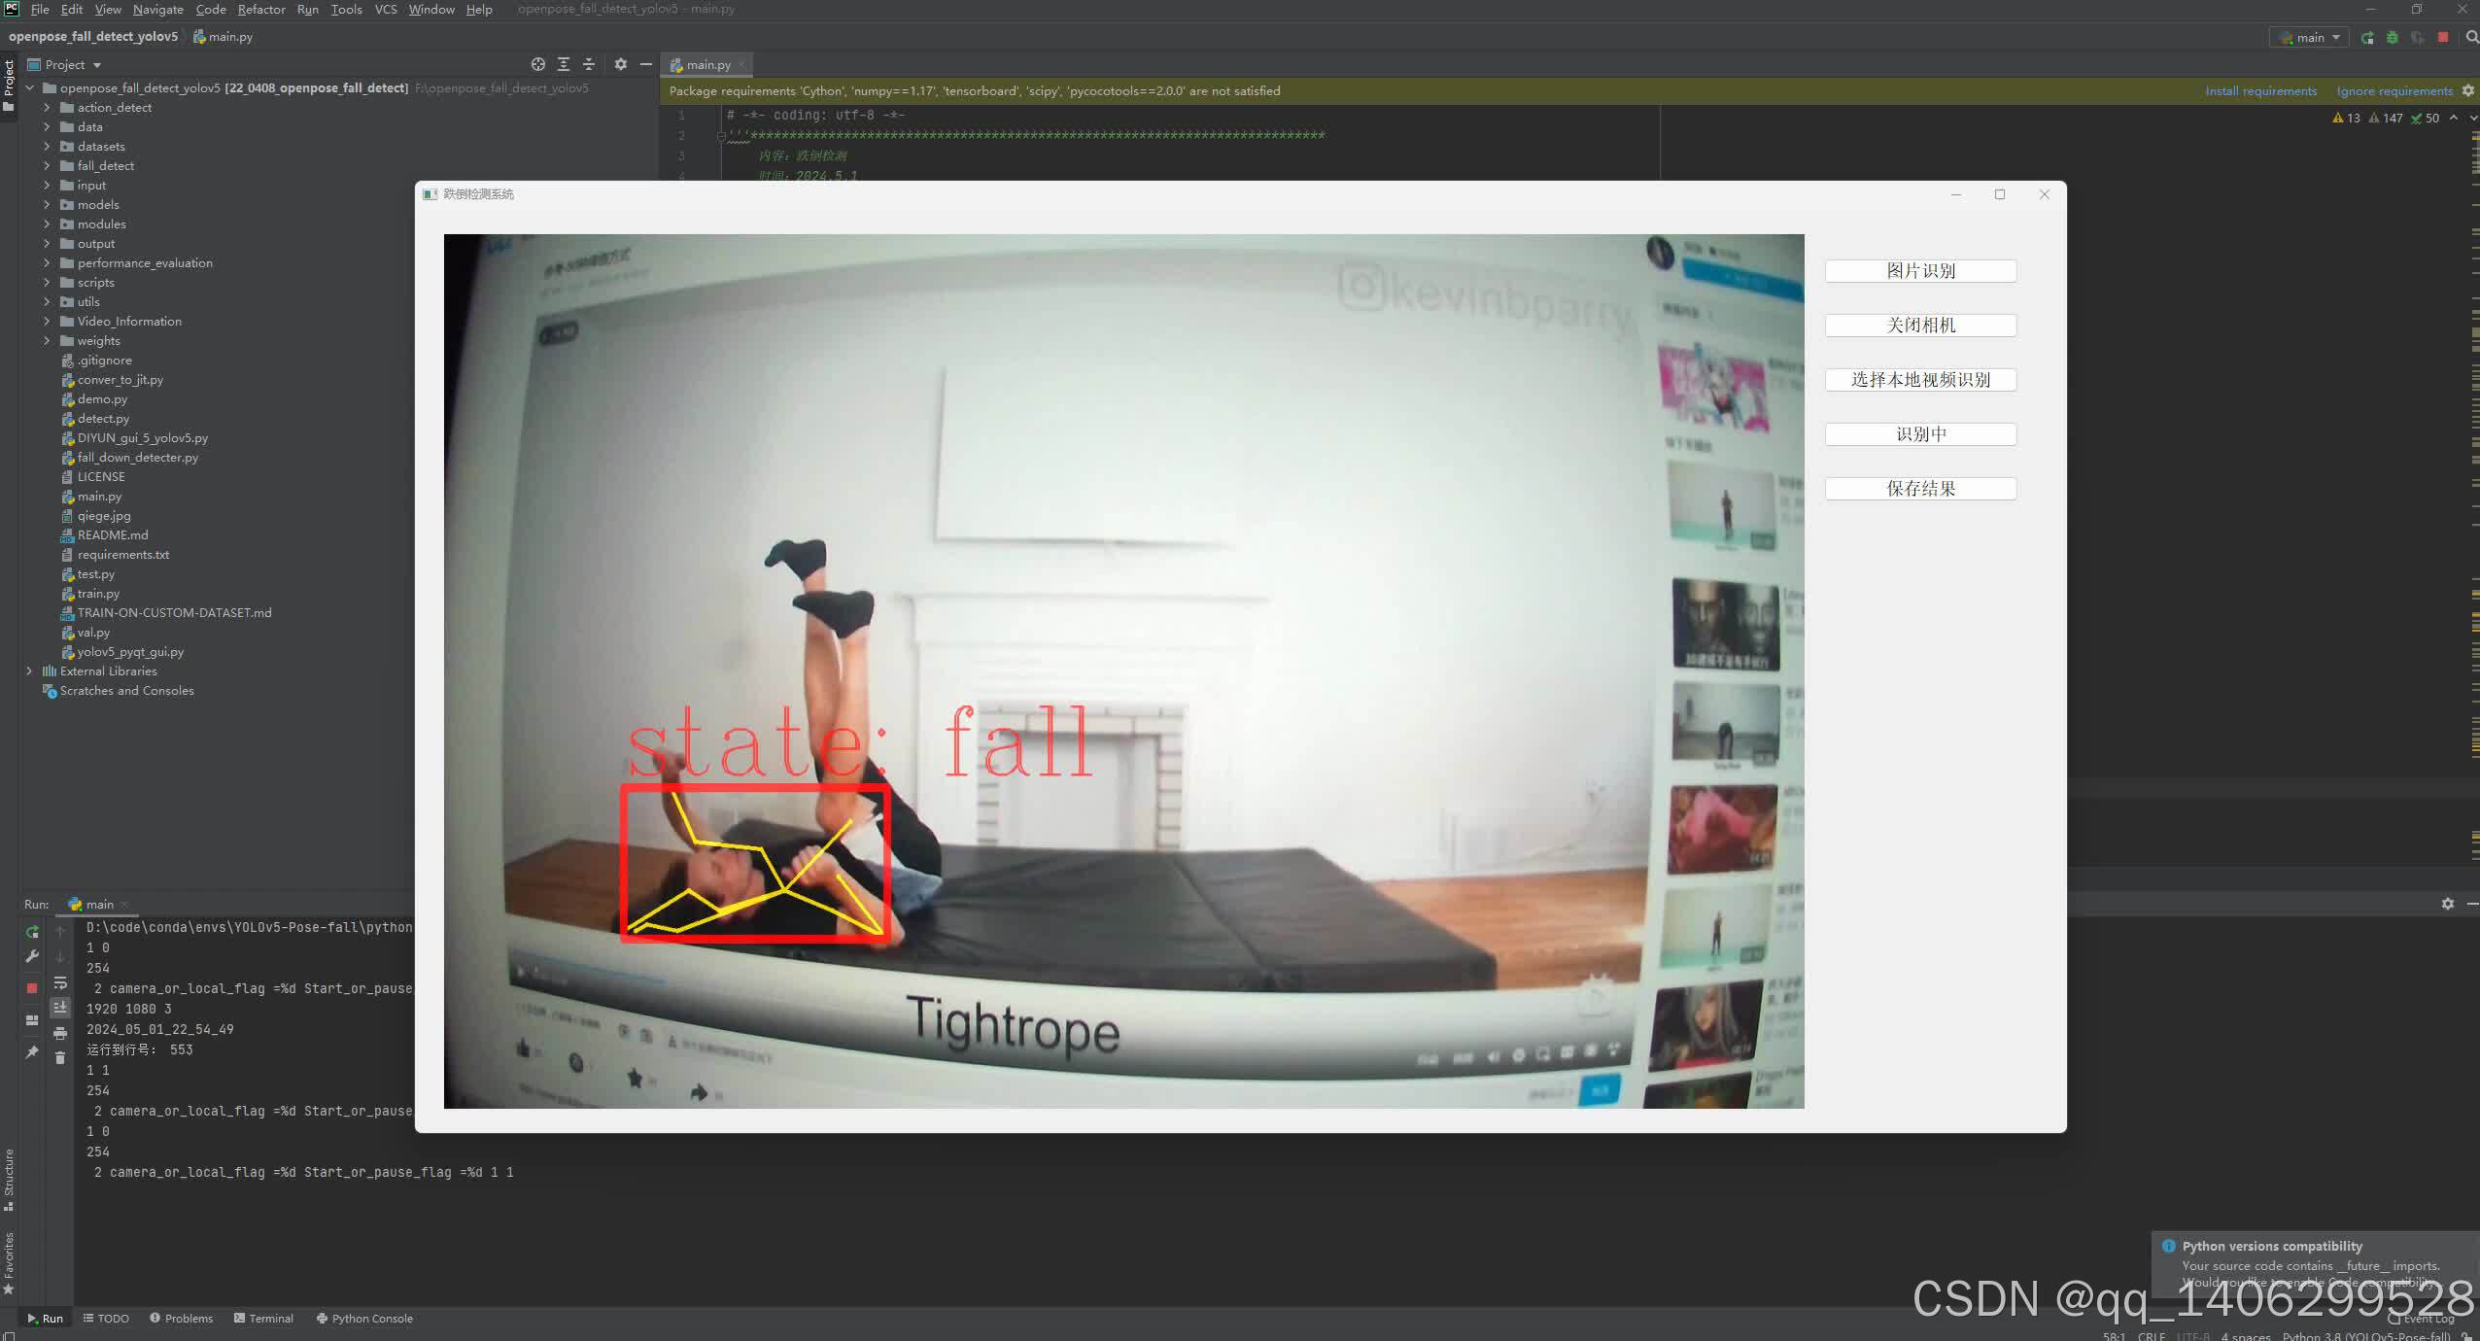Click the up arrow in Run console
This screenshot has height=1341, width=2480.
(x=60, y=932)
